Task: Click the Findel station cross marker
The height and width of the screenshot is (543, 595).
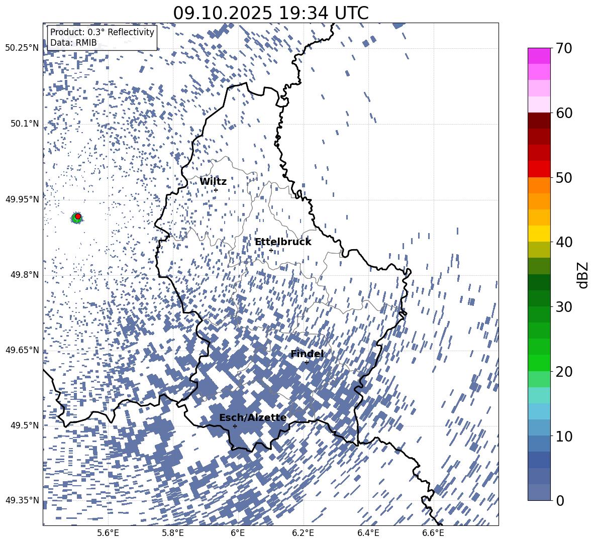Action: [x=307, y=362]
